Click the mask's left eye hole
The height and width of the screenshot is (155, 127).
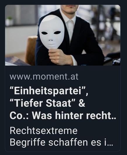click(44, 33)
